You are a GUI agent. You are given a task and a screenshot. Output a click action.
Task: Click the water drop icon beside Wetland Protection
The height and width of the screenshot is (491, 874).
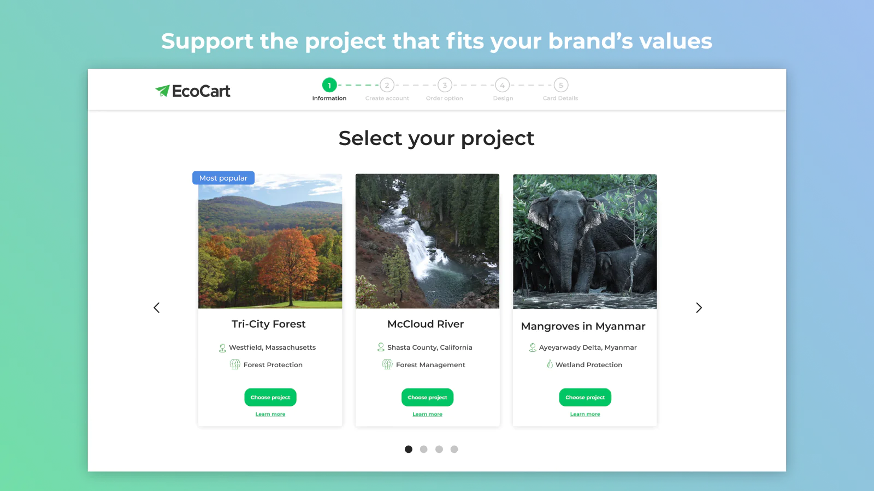point(550,364)
